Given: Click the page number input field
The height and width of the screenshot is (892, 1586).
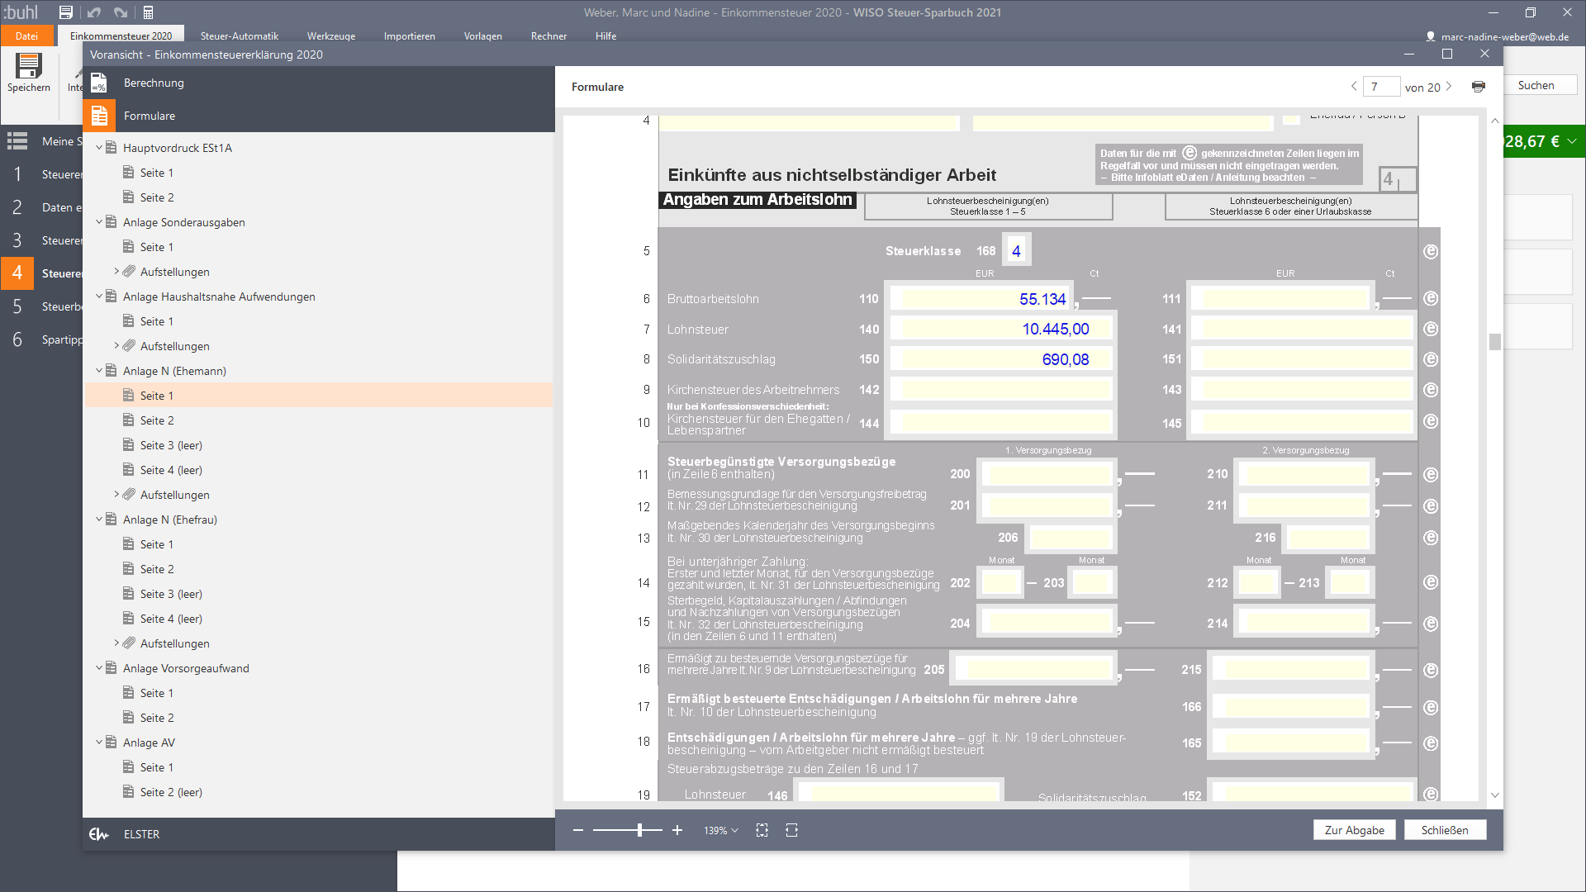Looking at the screenshot, I should point(1380,87).
